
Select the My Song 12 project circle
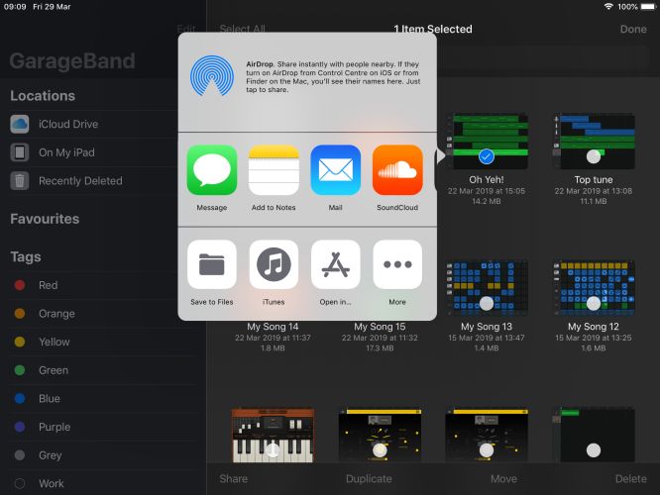(593, 303)
